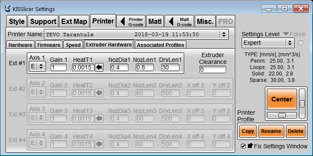This screenshot has height=156, width=313.
Task: Click the Y off 3 input field
Action: 222,118
